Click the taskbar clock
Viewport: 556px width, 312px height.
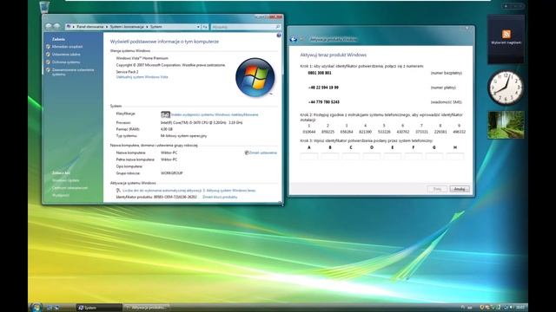click(x=520, y=308)
